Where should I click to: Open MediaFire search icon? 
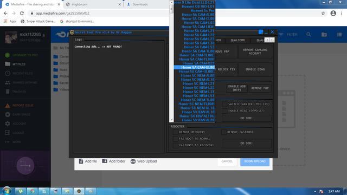(x=309, y=35)
